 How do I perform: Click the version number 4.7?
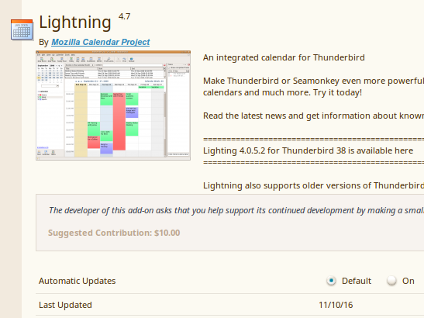[124, 17]
